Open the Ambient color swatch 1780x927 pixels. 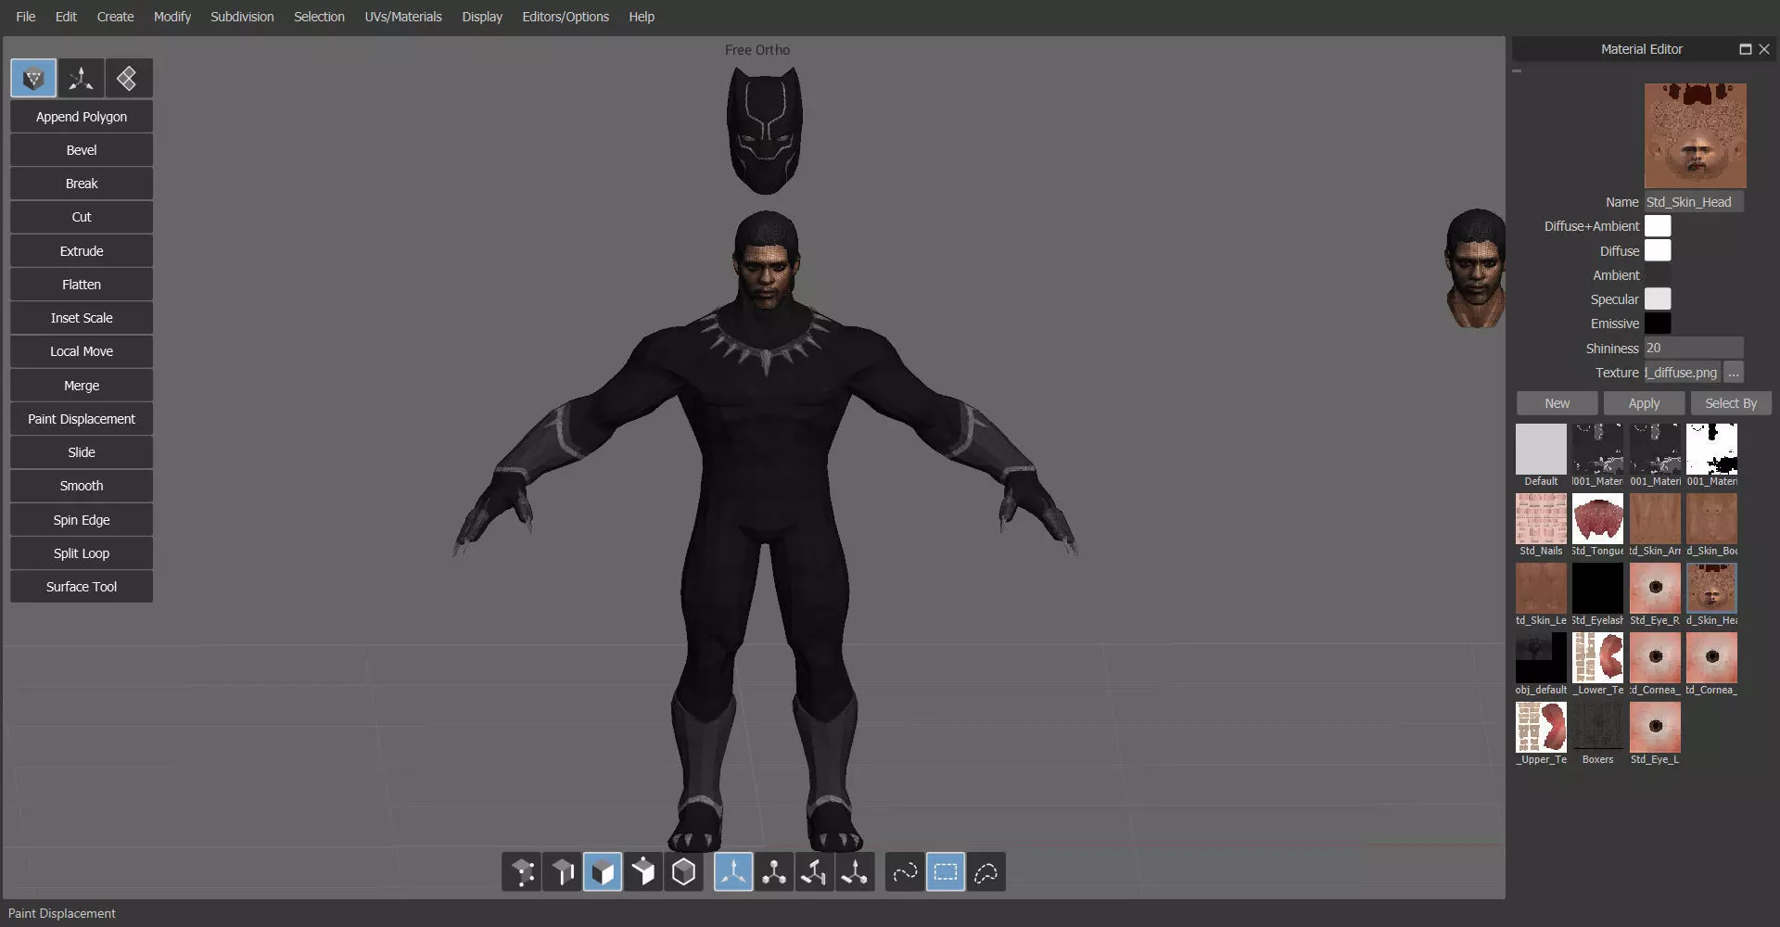[1658, 275]
